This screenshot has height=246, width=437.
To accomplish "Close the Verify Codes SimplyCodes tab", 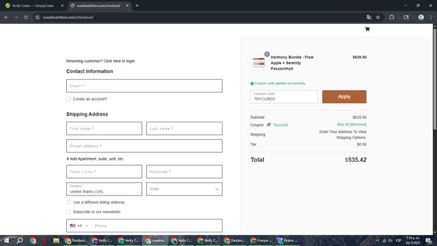I will pyautogui.click(x=62, y=5).
